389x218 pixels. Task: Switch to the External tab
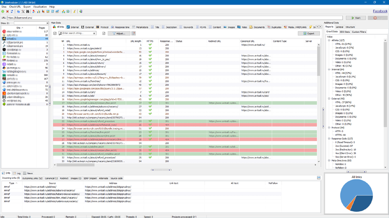pos(87,27)
